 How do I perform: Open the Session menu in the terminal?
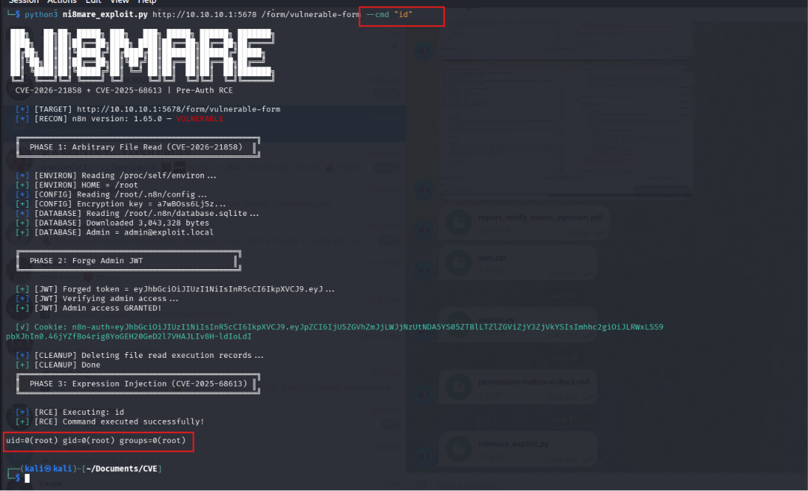[24, 1]
